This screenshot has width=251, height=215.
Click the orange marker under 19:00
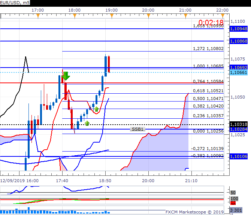point(112,16)
